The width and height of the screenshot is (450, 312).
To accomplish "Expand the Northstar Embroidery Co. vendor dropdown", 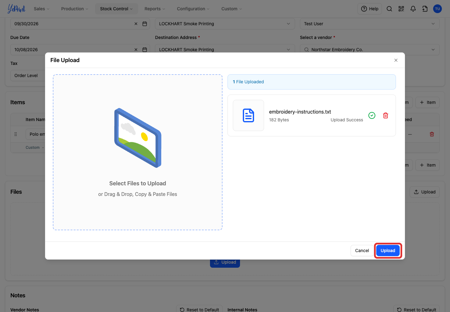I will pos(370,50).
